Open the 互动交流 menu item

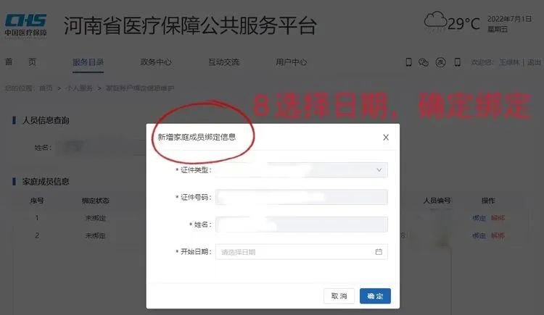click(x=224, y=62)
